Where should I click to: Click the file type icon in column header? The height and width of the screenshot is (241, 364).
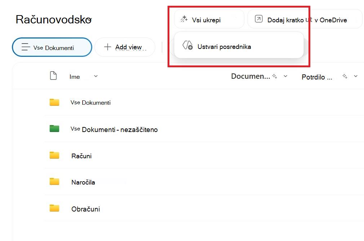pyautogui.click(x=53, y=76)
